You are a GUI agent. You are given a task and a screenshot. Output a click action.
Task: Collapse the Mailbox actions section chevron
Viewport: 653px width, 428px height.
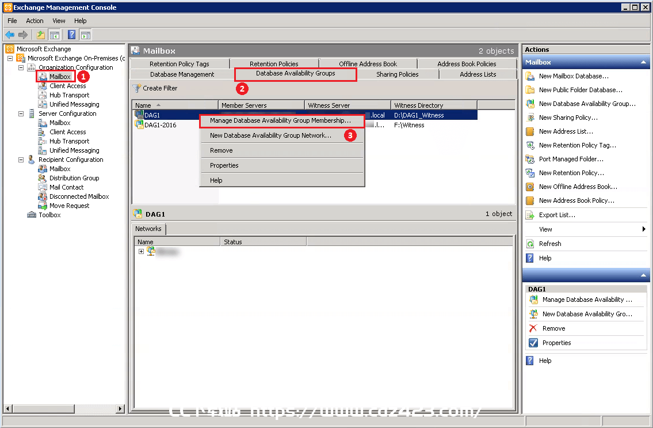[643, 62]
